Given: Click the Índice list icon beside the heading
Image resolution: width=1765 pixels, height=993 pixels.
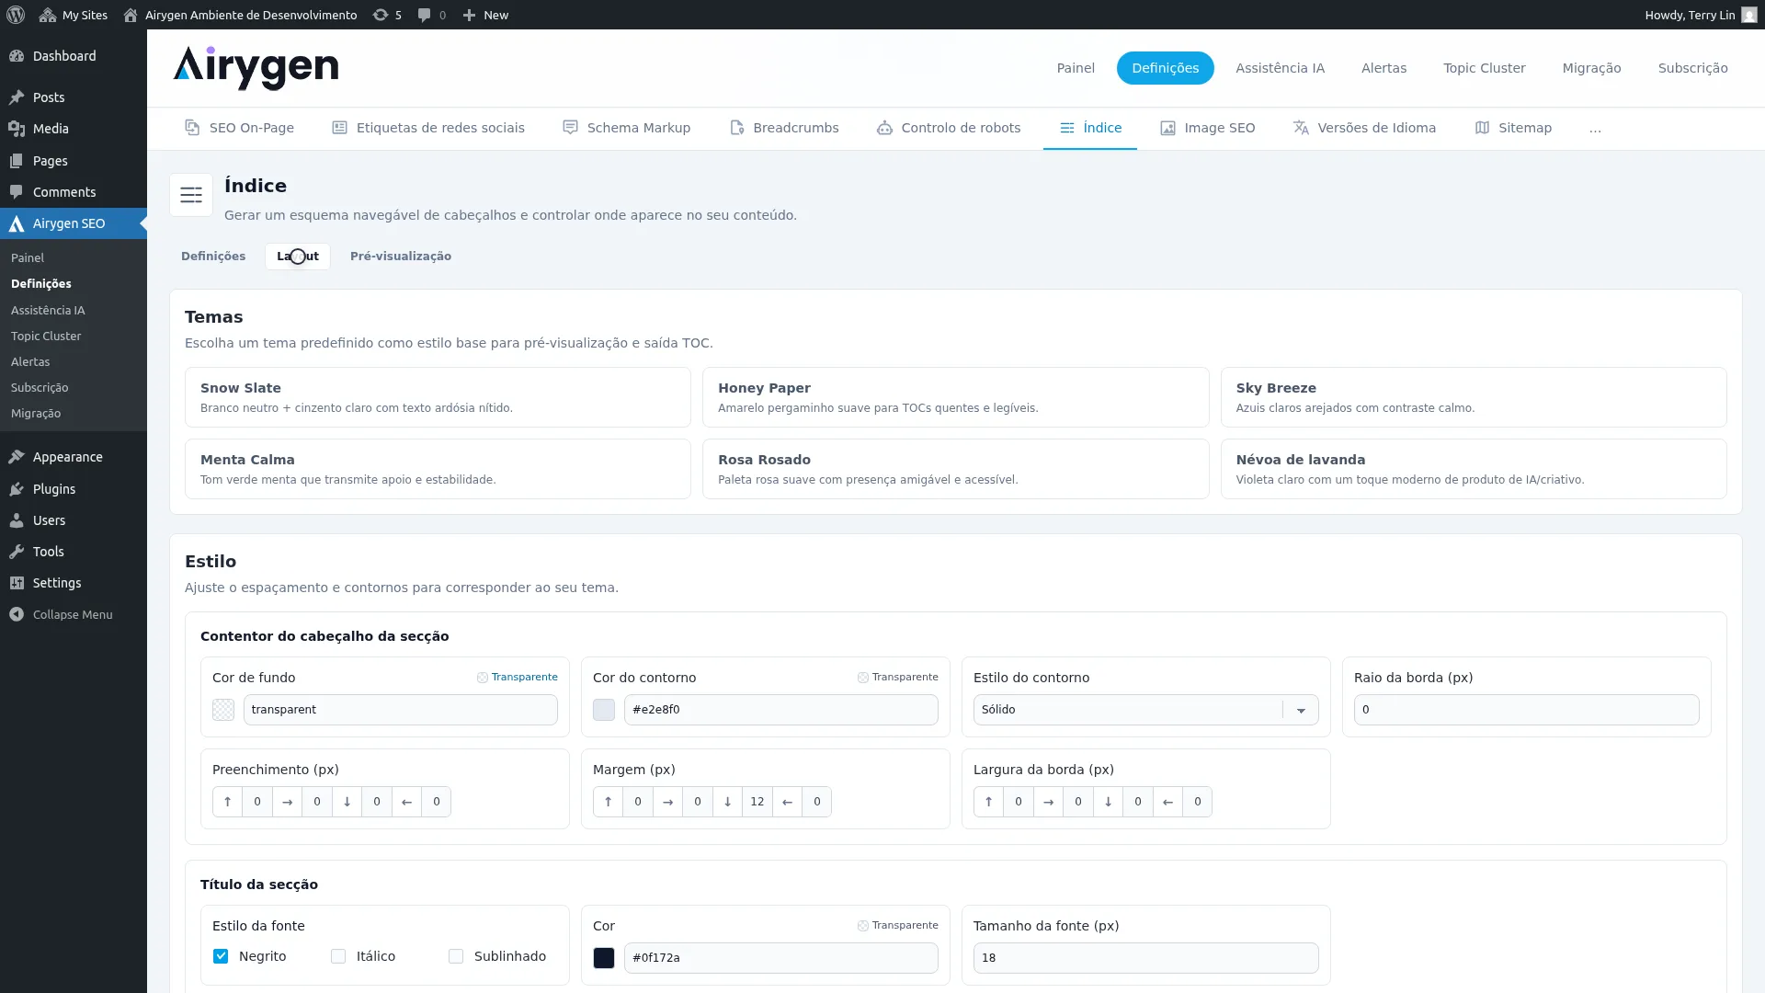Looking at the screenshot, I should (191, 195).
